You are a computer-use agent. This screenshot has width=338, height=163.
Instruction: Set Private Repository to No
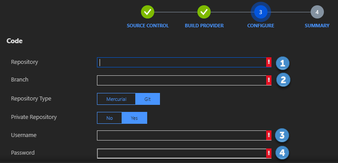(109, 118)
